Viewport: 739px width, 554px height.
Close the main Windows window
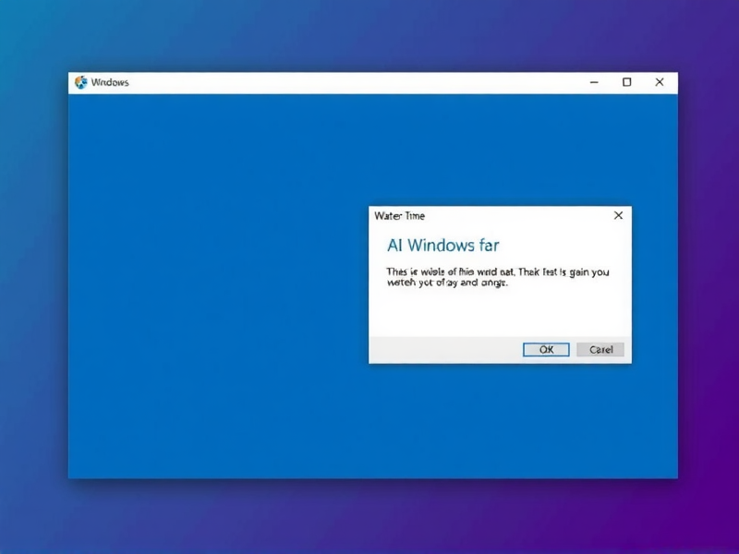point(660,81)
